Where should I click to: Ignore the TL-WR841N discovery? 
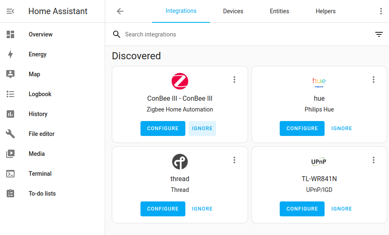342,209
